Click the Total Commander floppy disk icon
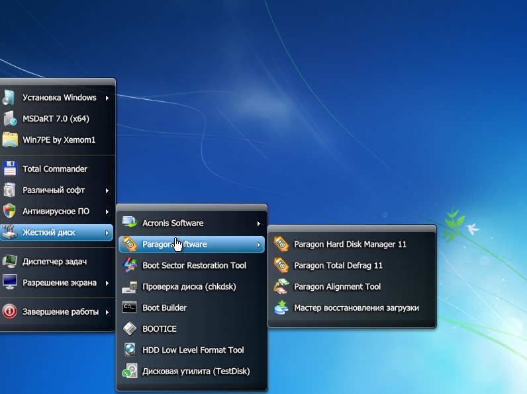 click(9, 169)
